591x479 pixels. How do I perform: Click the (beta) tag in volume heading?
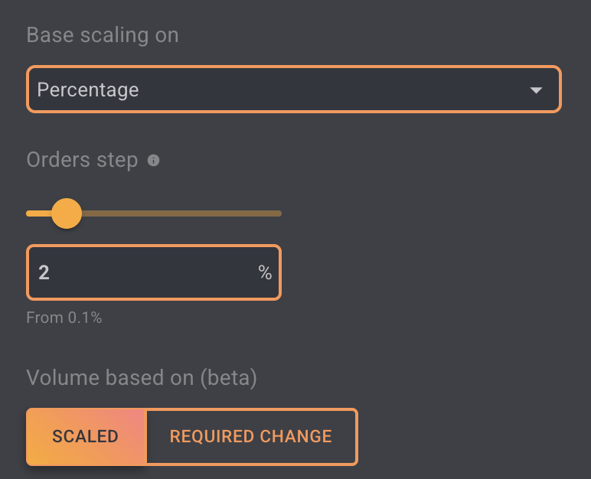[229, 378]
